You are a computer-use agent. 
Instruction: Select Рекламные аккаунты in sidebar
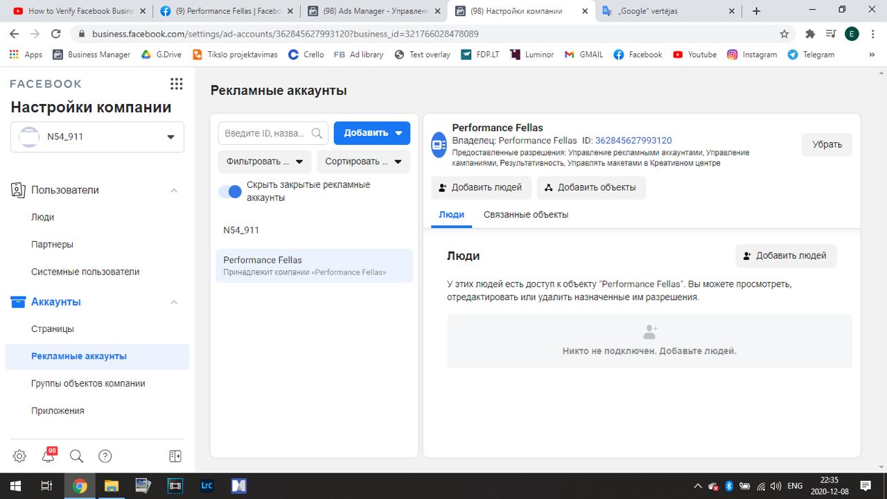97,356
